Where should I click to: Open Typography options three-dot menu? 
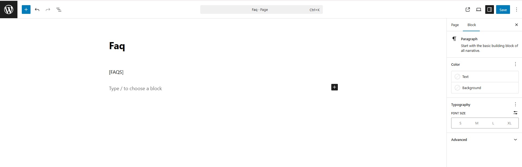(515, 104)
